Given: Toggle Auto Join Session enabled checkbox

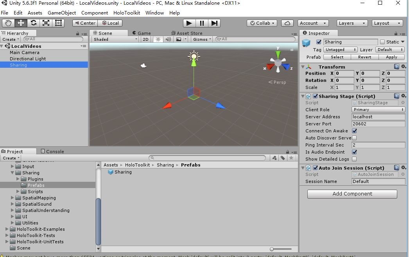Looking at the screenshot, I should [315, 168].
